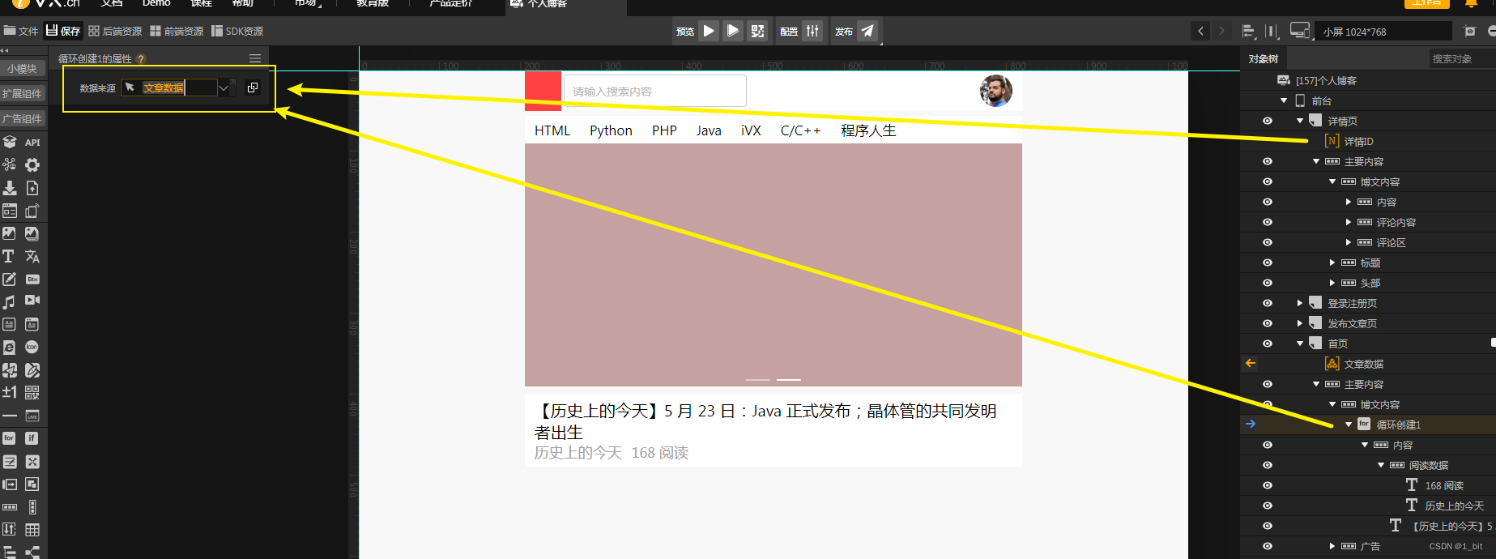Image resolution: width=1496 pixels, height=559 pixels.
Task: Click the 程序人生 nav link on canvas
Action: [x=868, y=130]
